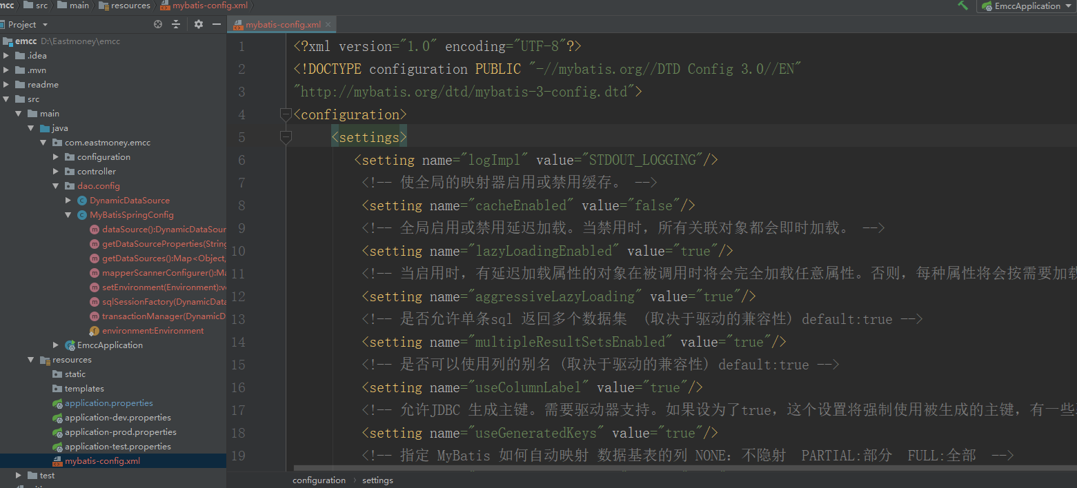The width and height of the screenshot is (1077, 488).
Task: Collapse the src folder arrow
Action: tap(6, 99)
